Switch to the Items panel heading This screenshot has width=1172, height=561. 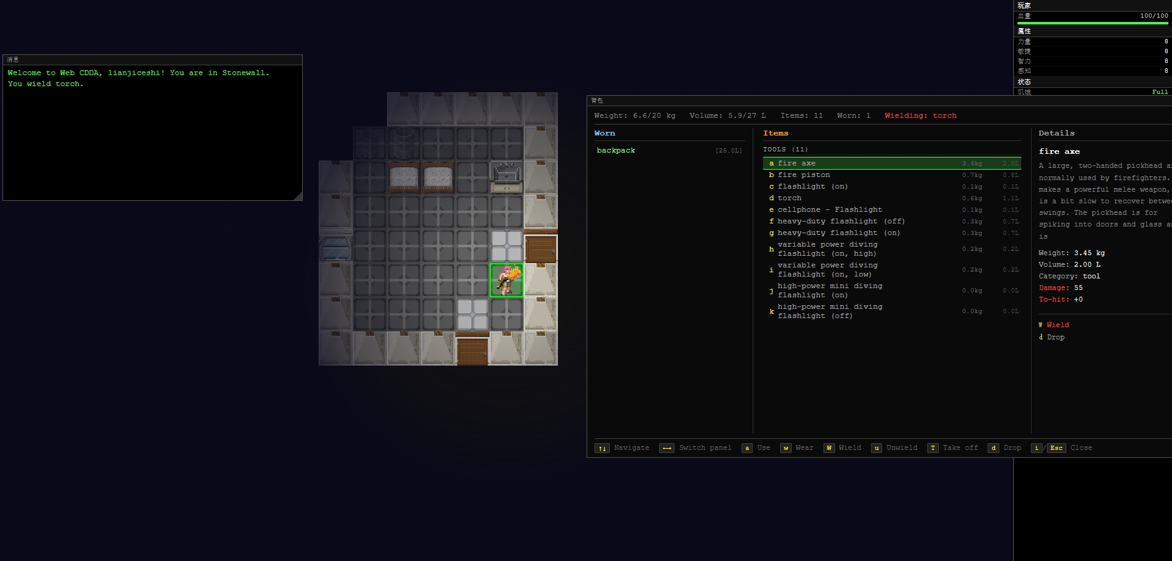click(775, 134)
